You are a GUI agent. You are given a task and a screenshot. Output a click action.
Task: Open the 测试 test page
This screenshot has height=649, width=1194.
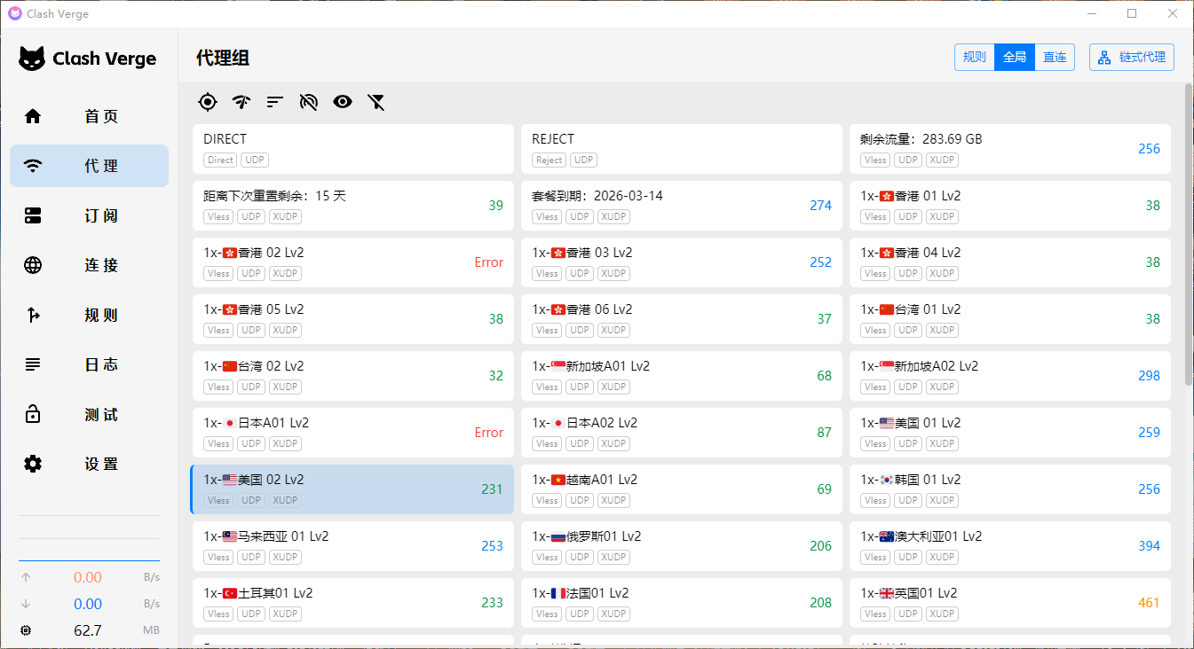[x=89, y=414]
